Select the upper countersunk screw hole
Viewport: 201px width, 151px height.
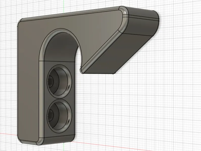(59, 81)
